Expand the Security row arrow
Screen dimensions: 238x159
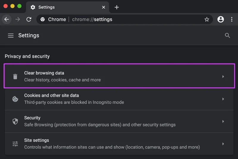pos(223,121)
